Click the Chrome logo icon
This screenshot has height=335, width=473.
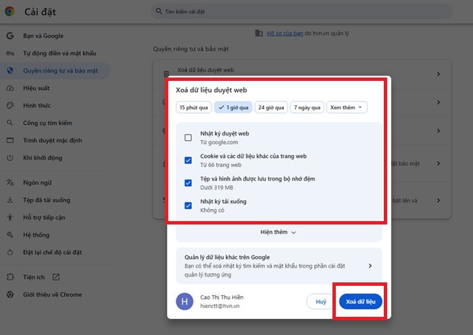pos(9,11)
